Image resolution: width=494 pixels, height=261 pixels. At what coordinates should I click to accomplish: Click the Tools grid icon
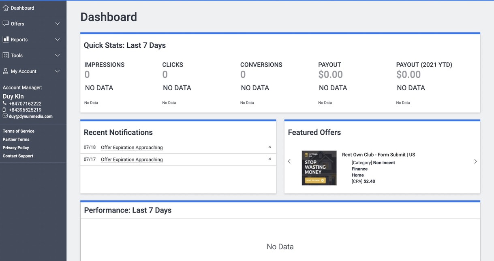[6, 55]
